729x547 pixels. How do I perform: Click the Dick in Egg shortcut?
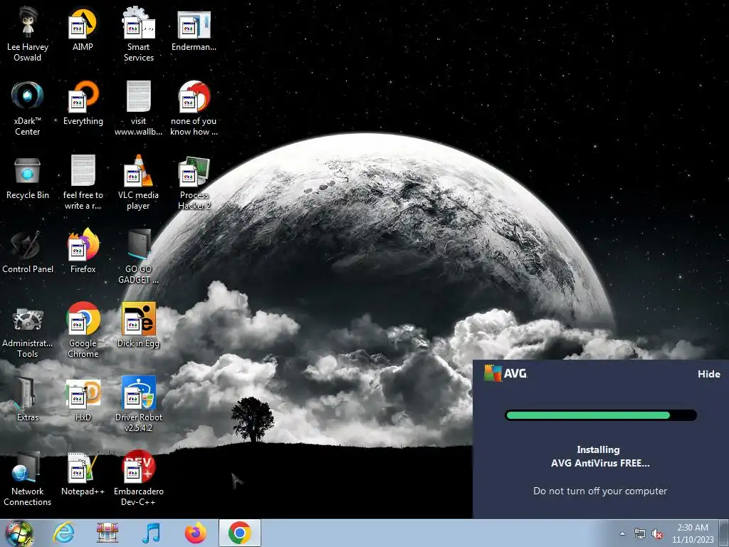point(139,325)
